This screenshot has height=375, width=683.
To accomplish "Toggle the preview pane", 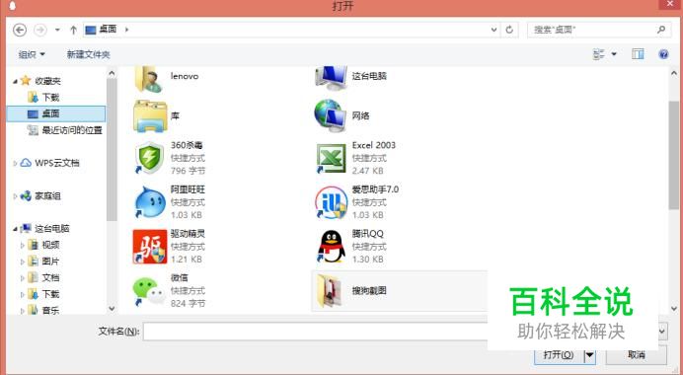I will [x=638, y=54].
